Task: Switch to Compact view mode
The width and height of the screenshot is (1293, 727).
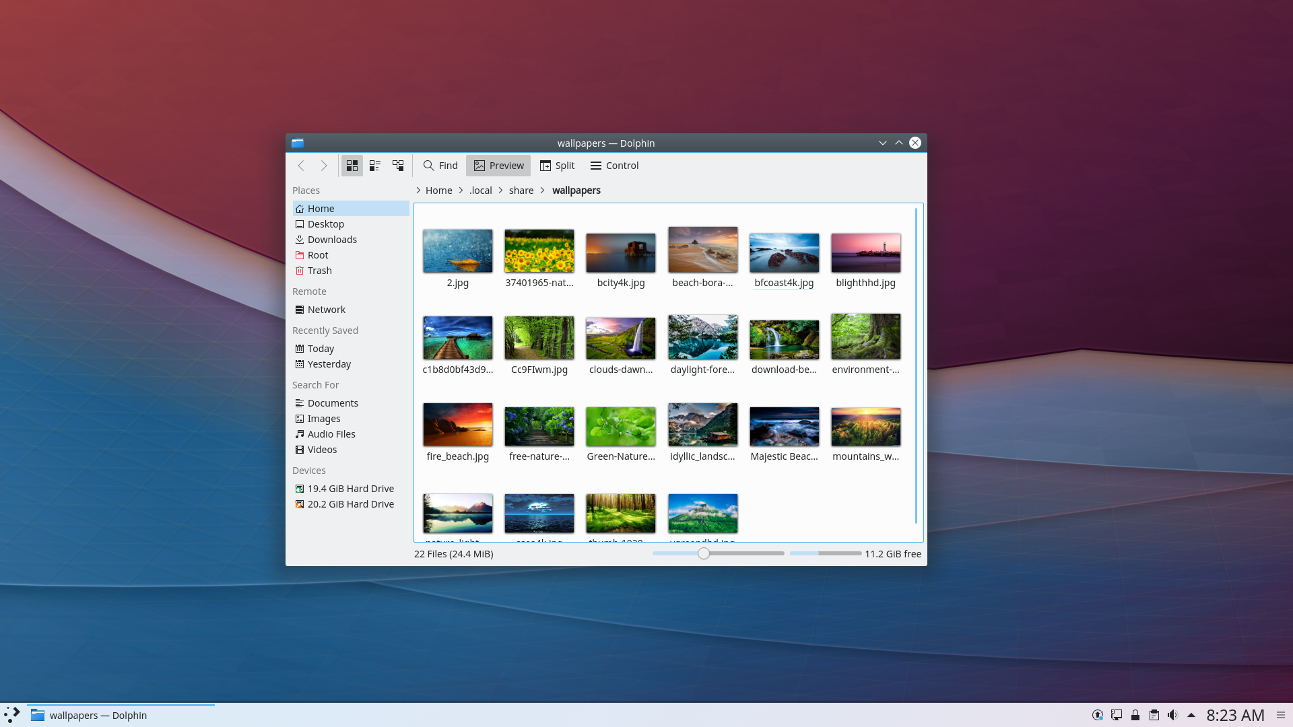Action: [x=375, y=166]
